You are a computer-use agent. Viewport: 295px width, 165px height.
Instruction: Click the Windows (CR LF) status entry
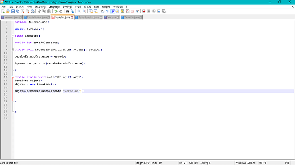click(245, 163)
